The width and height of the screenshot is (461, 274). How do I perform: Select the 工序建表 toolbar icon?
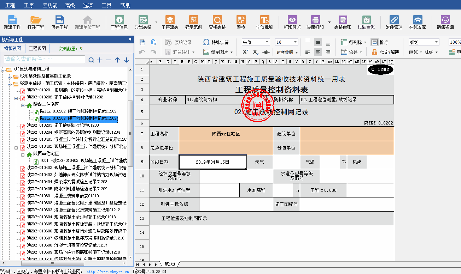coord(170,21)
